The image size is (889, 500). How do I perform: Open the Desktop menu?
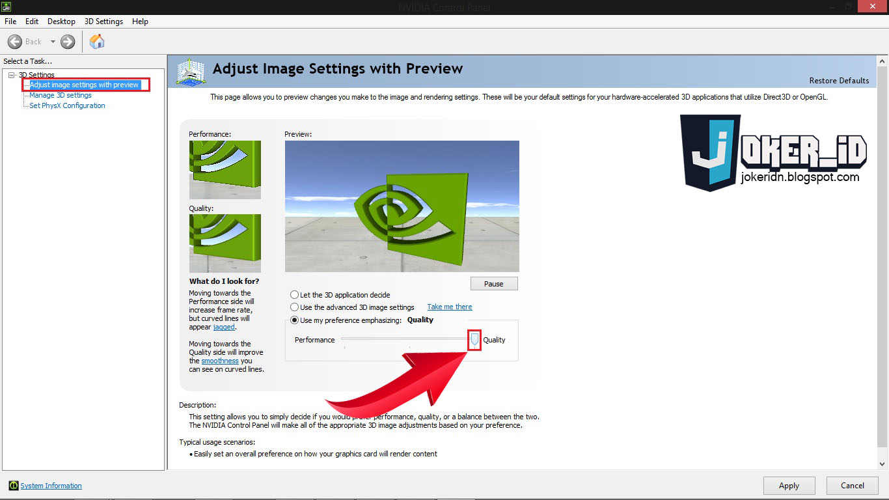[x=61, y=21]
